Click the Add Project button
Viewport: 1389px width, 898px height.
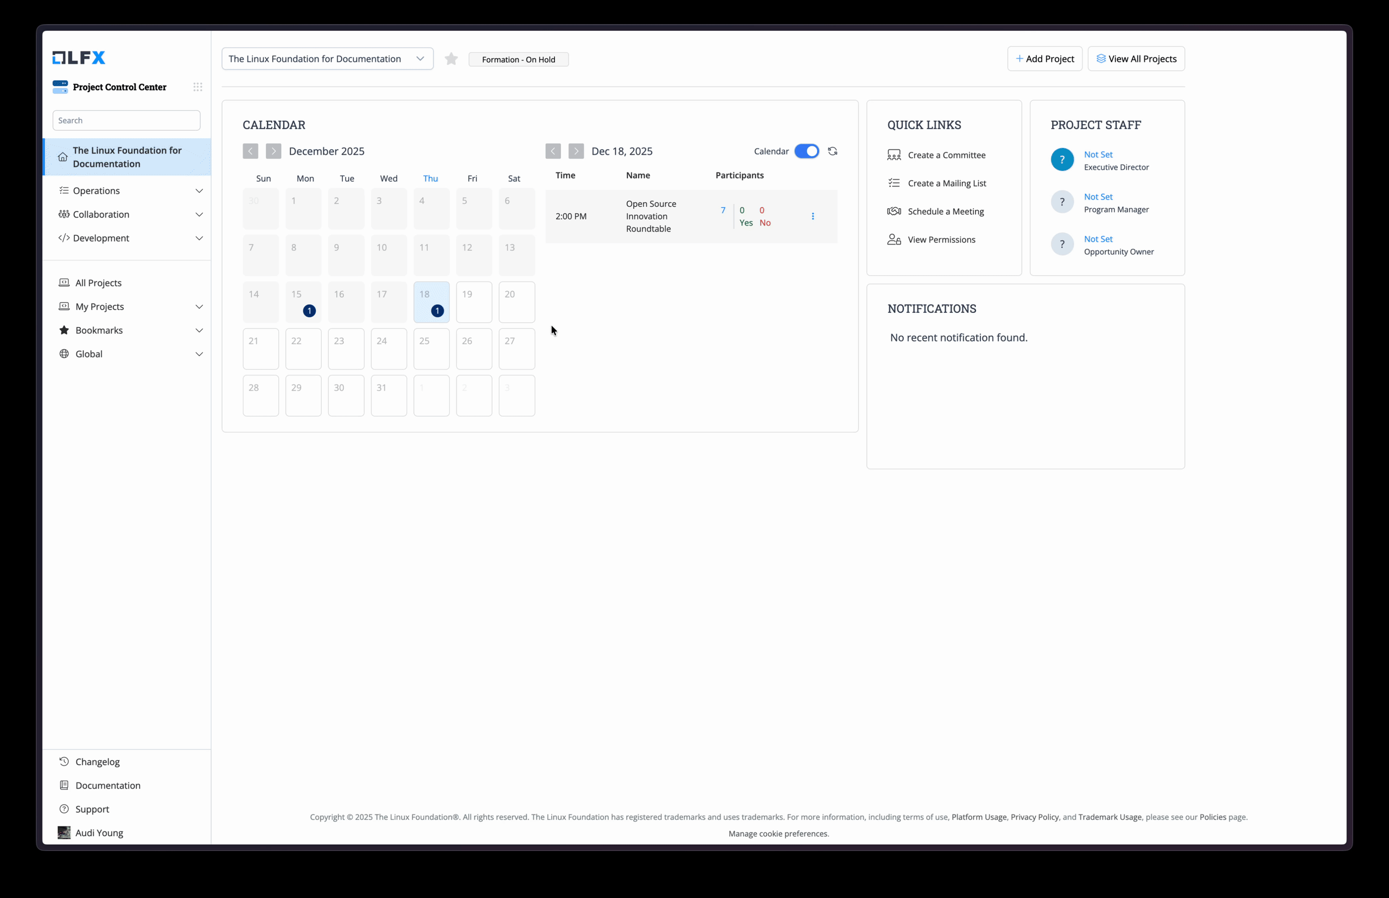pos(1044,59)
